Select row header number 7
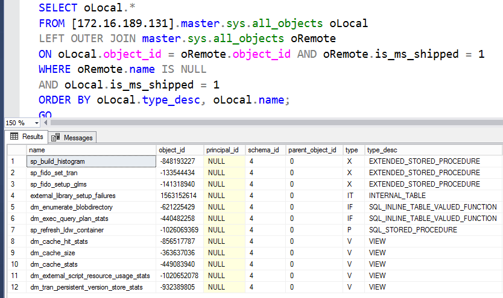This screenshot has height=298, width=503. coord(17,230)
